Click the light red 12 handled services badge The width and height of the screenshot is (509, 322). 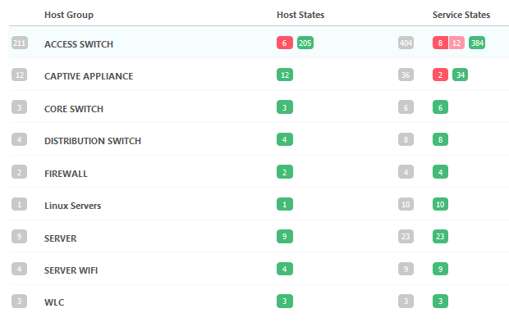456,43
